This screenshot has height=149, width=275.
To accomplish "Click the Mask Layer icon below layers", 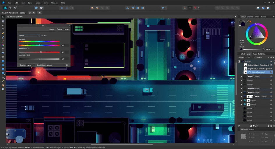I will pyautogui.click(x=251, y=126).
